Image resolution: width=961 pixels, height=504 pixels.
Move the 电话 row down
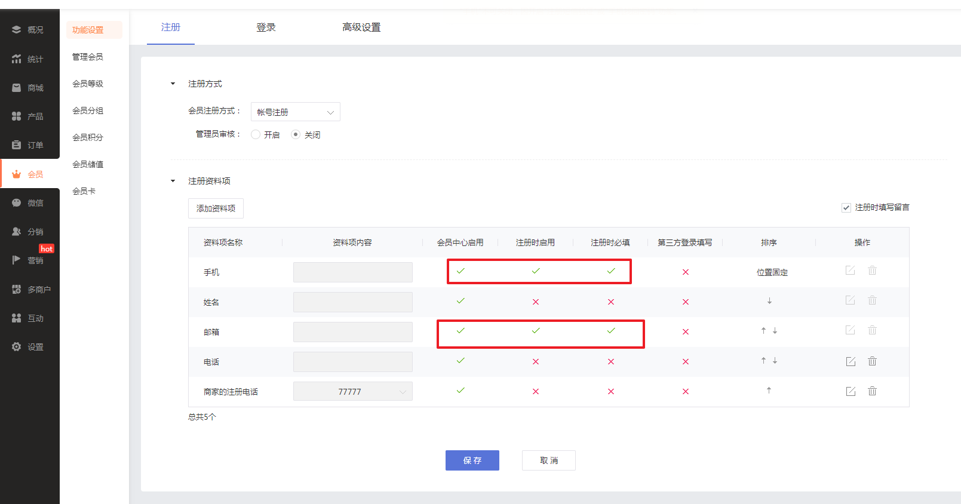click(775, 360)
